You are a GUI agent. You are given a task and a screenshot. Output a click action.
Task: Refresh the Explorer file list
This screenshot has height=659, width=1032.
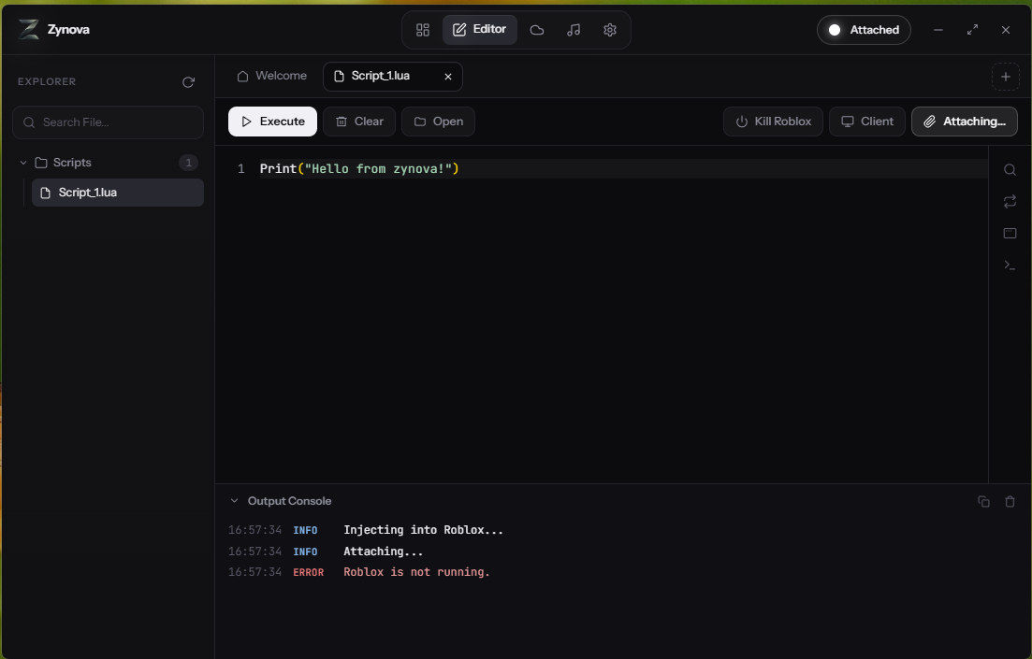(x=188, y=82)
